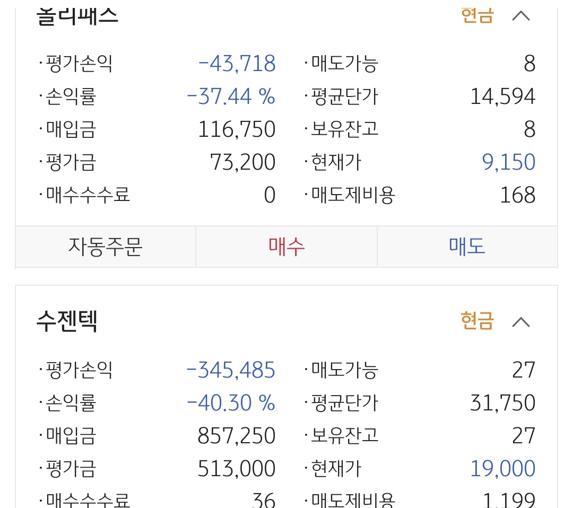The image size is (573, 508).
Task: Tap the 자동주문 button
Action: (x=106, y=247)
